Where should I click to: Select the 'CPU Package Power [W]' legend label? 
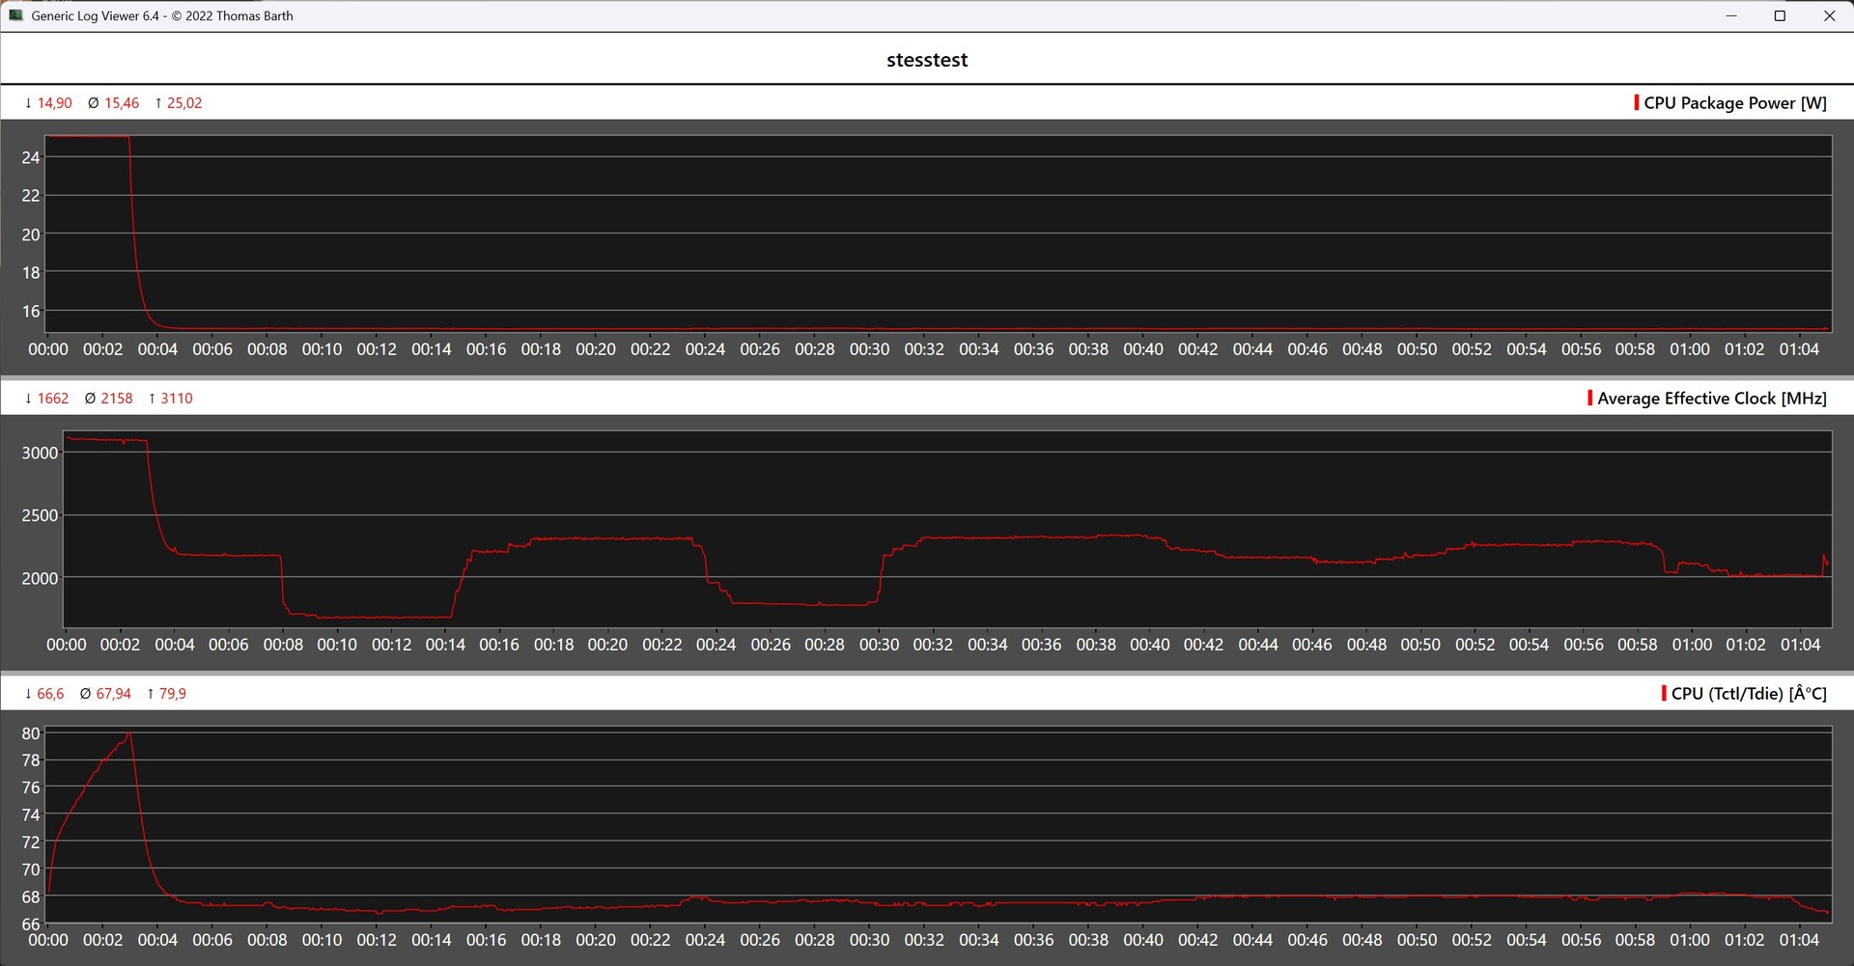[x=1735, y=103]
